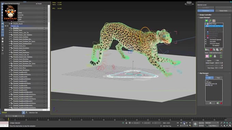Select the 0% Mouth Opened layer
The height and width of the screenshot is (130, 232).
pos(215,40)
